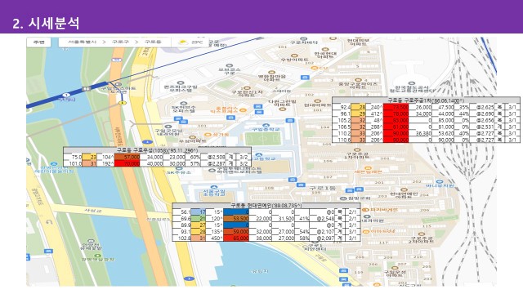
Task: Click the 92.4 area cell
Action: [x=342, y=107]
